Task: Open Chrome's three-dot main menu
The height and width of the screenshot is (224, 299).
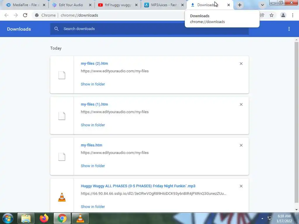Action: pyautogui.click(x=293, y=15)
